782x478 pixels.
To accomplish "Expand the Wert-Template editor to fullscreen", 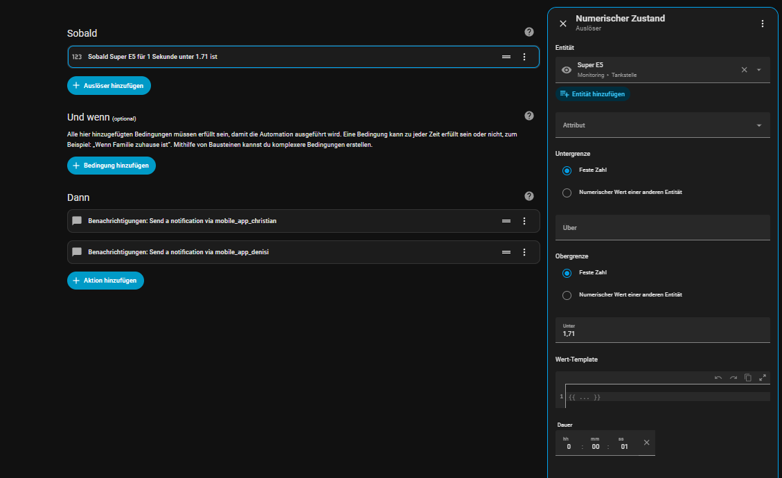I will point(763,378).
